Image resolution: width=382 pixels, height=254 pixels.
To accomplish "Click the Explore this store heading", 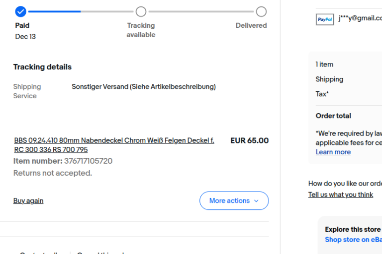I will point(353,229).
